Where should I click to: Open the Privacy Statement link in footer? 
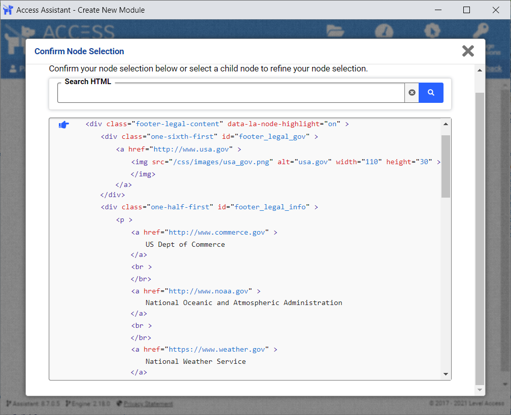pos(148,404)
